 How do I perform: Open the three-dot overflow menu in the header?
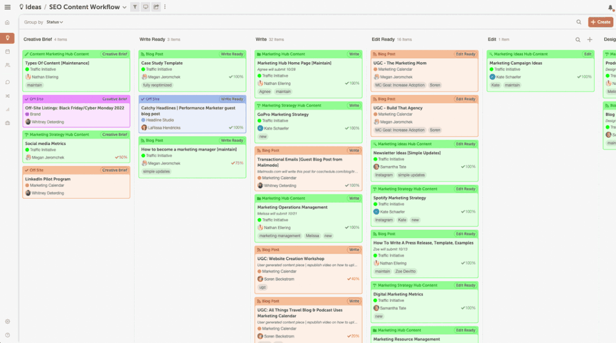tap(165, 7)
